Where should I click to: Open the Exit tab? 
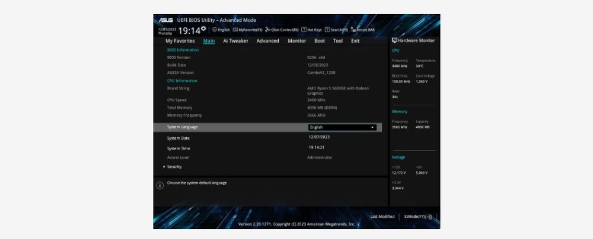click(x=355, y=41)
